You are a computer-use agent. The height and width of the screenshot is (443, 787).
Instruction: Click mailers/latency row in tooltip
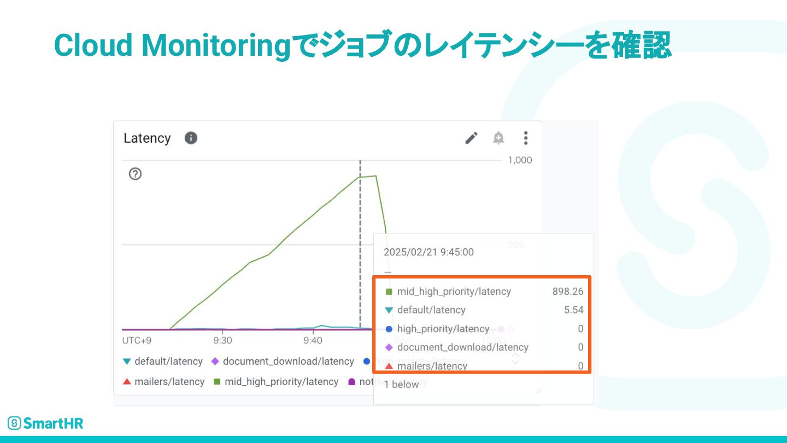point(484,366)
